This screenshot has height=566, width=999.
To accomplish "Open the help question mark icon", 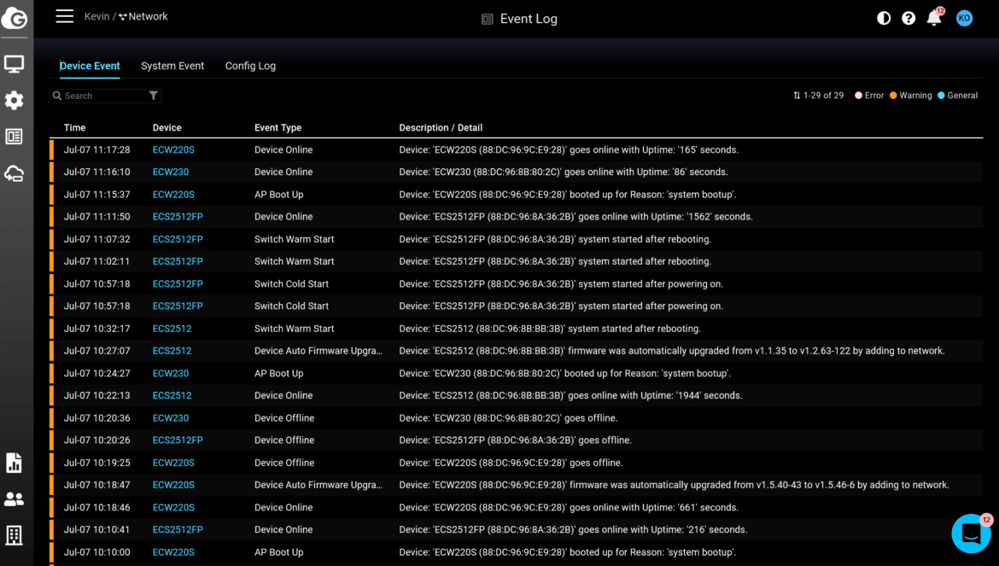I will pos(908,19).
